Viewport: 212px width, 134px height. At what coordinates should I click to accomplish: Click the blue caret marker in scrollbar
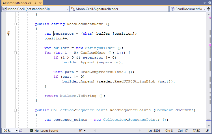209,120
